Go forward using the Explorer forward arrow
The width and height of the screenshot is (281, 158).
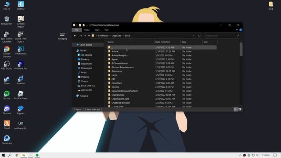coord(81,36)
